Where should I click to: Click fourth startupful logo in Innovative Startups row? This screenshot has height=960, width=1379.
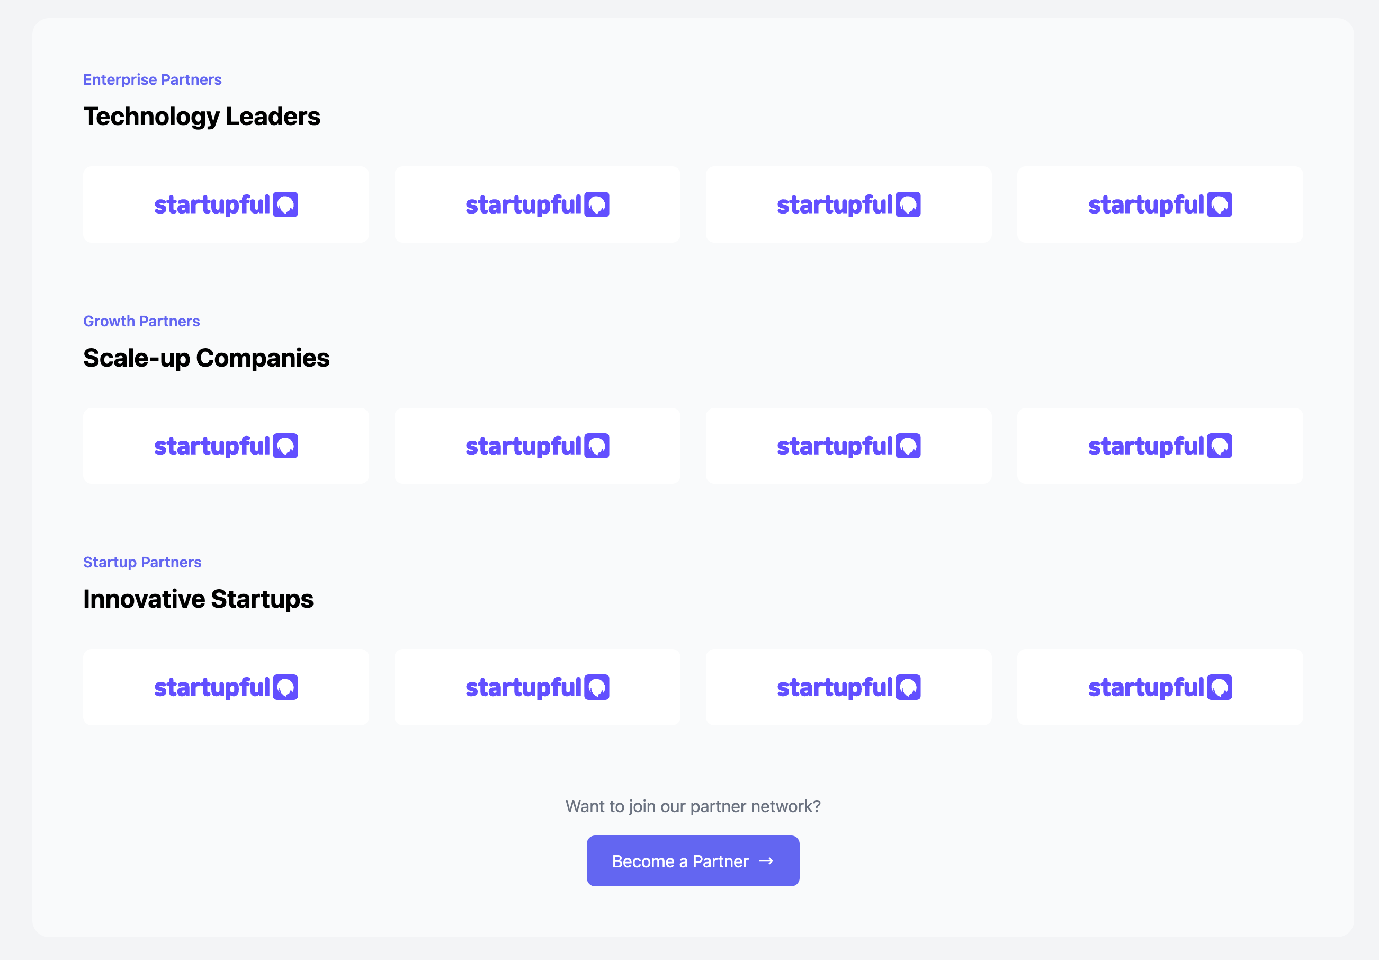pos(1160,687)
